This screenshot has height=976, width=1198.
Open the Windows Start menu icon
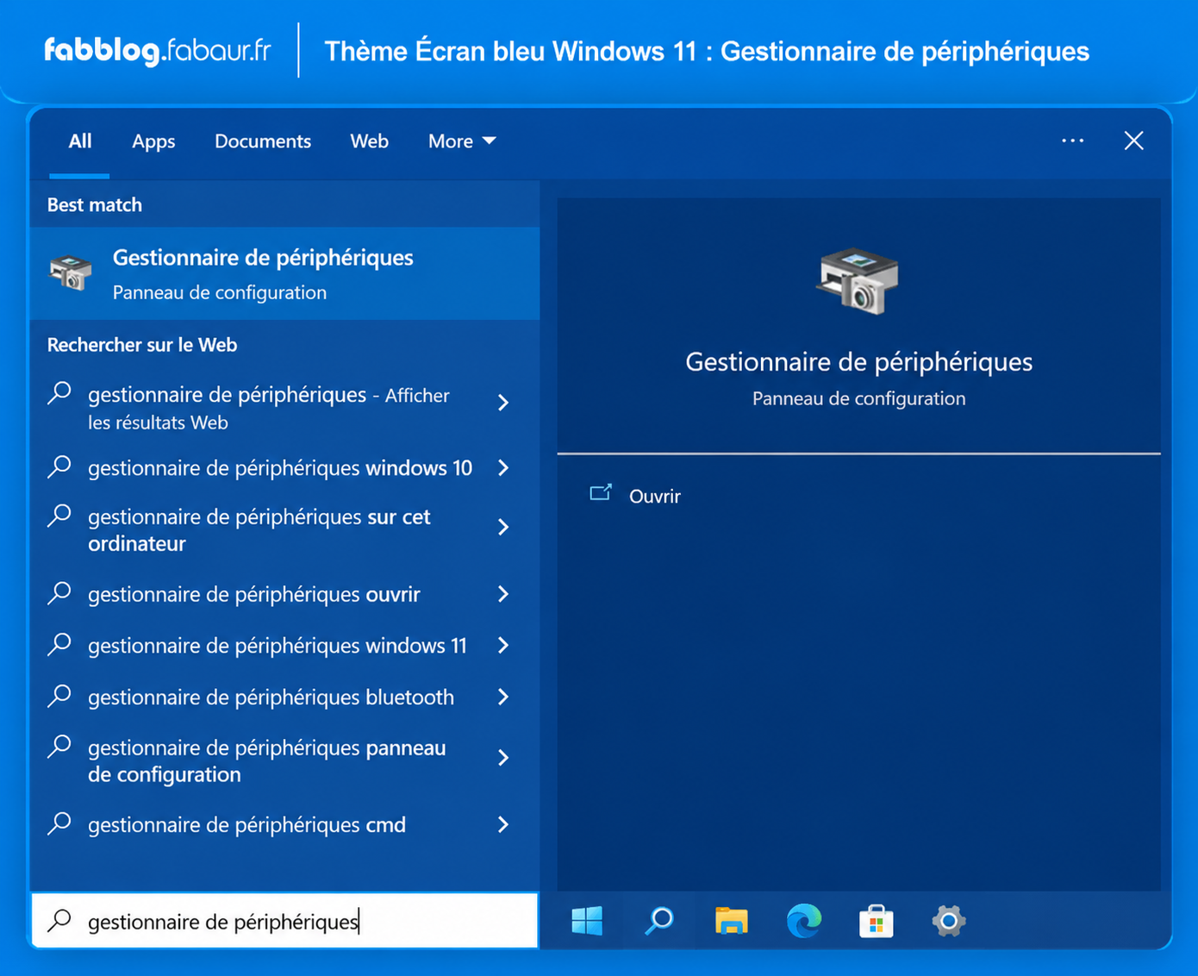click(587, 921)
